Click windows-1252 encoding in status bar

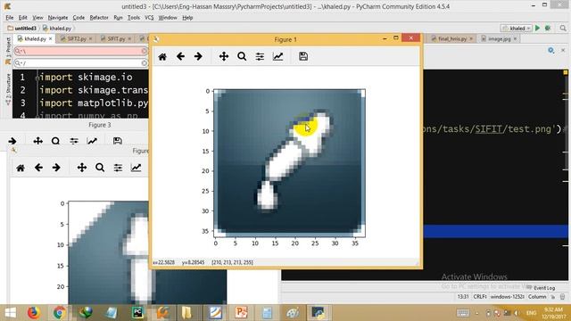click(507, 297)
